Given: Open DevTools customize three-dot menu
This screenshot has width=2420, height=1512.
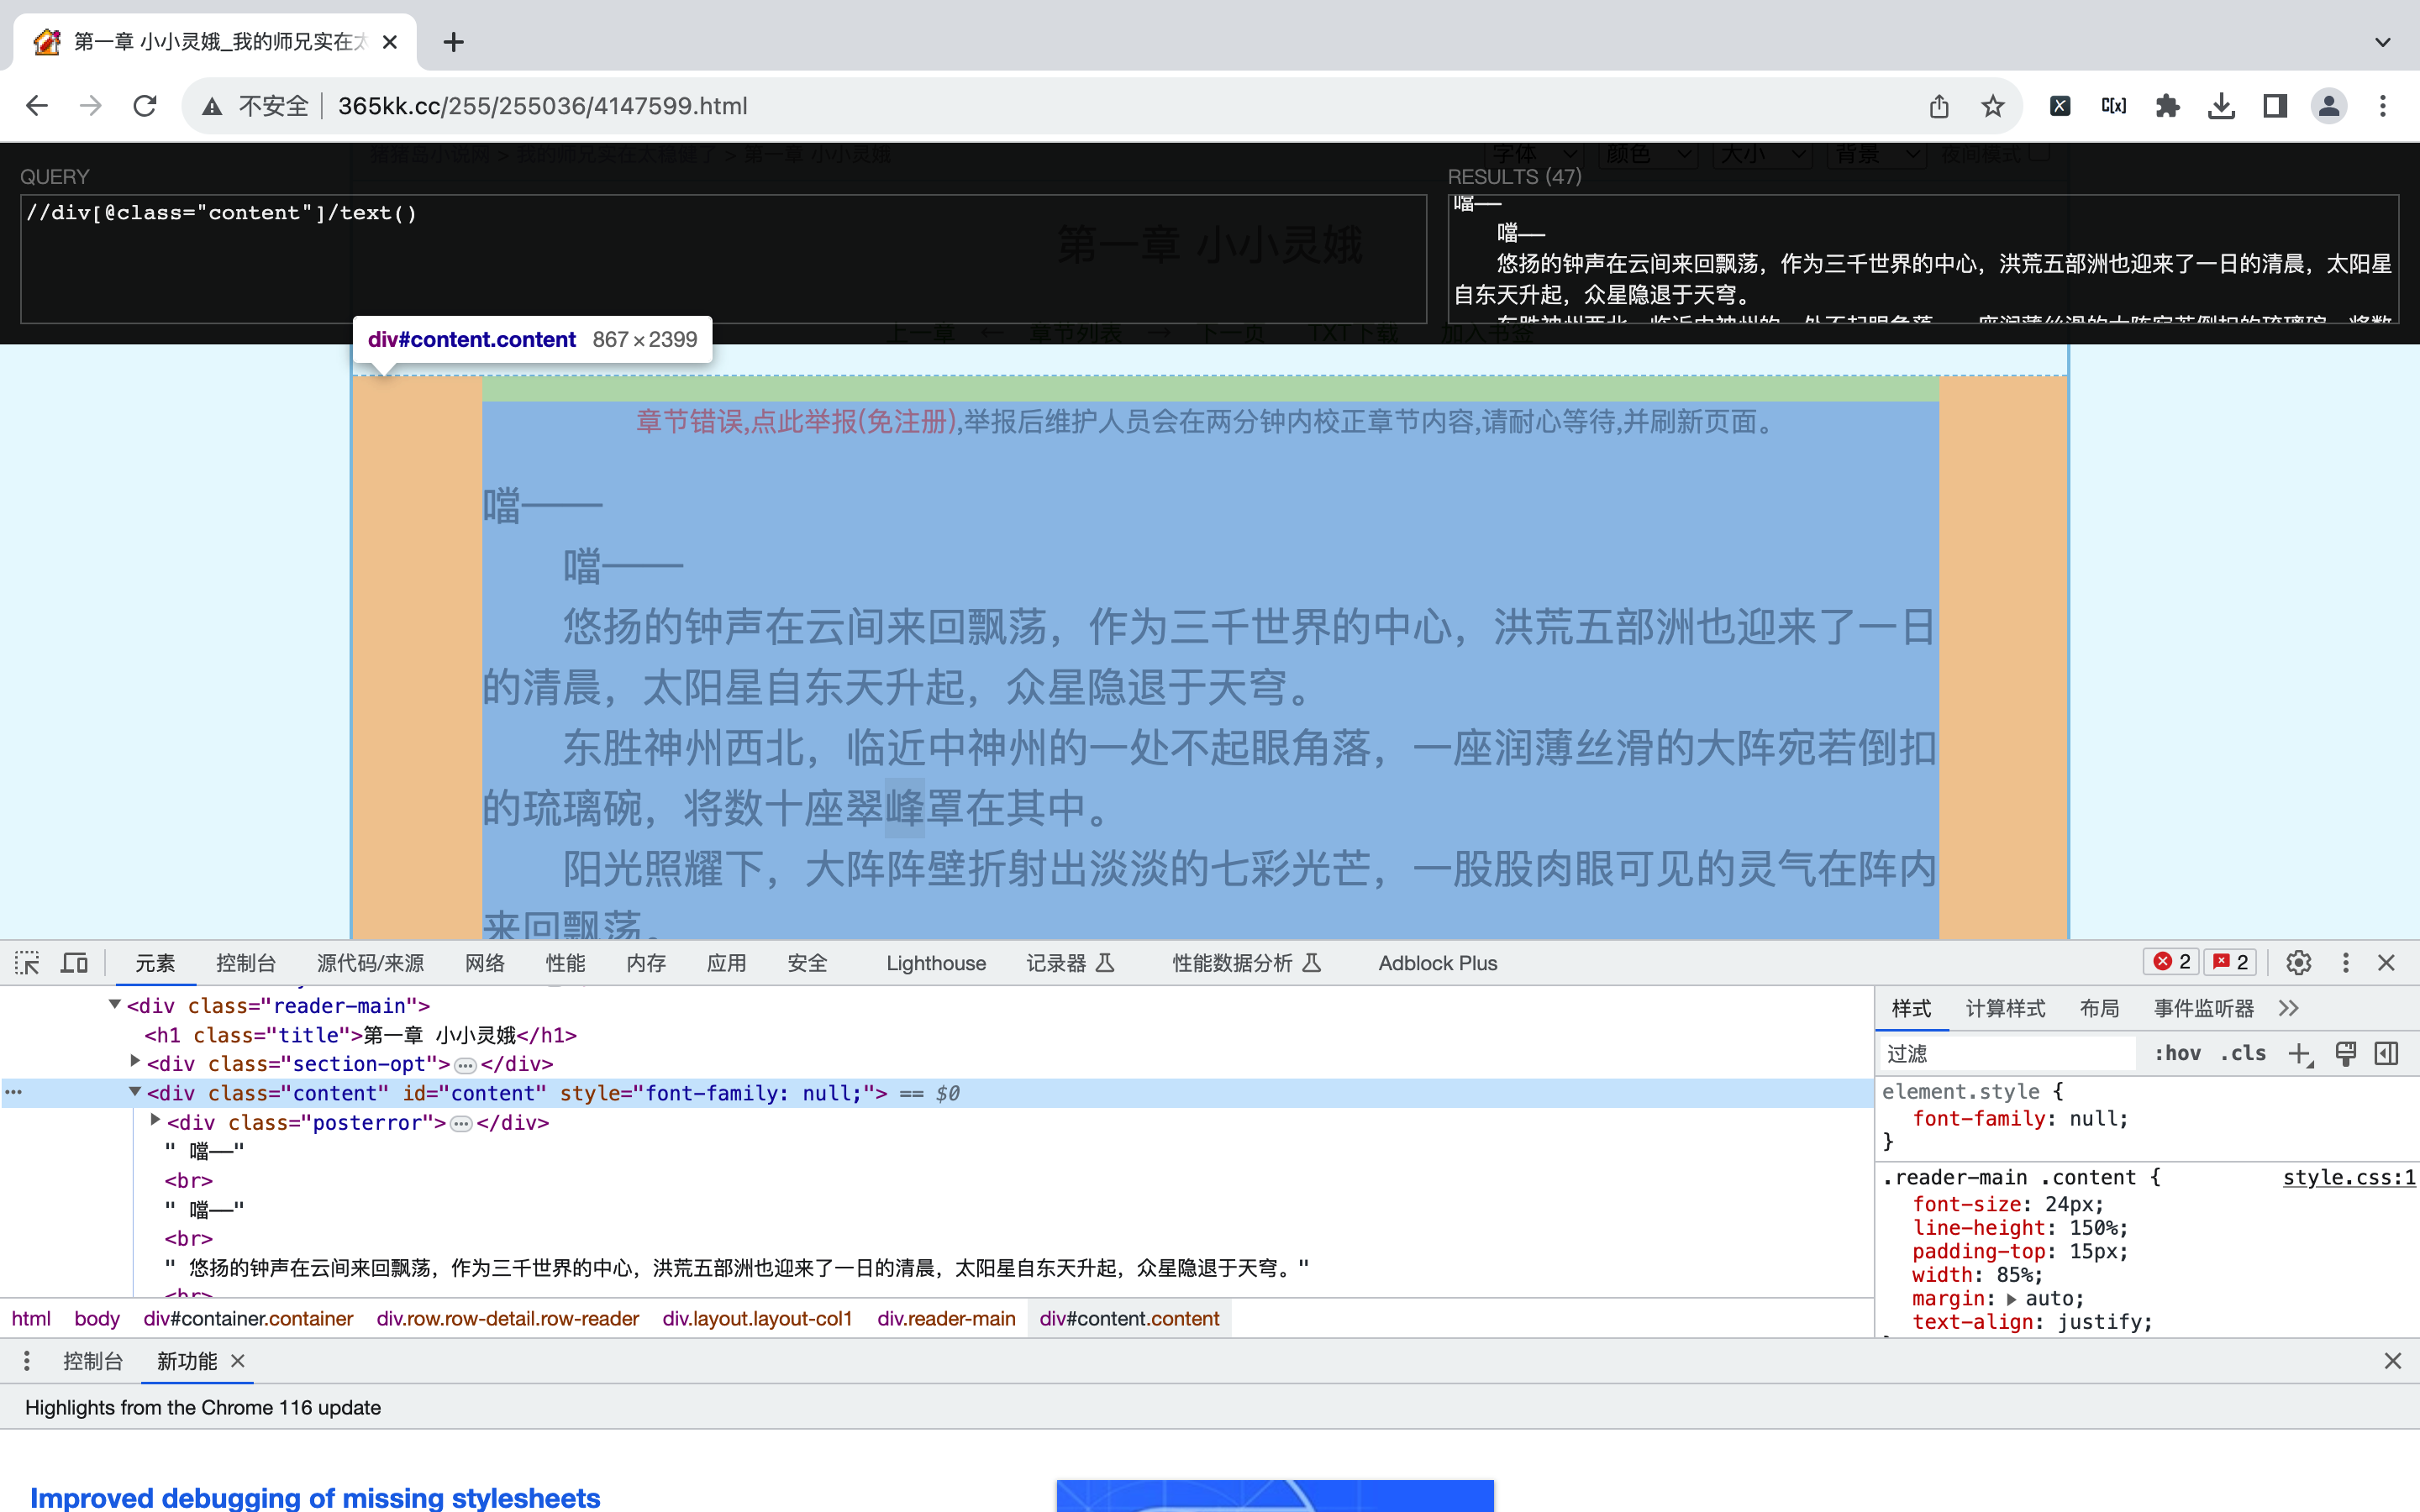Looking at the screenshot, I should click(2346, 962).
